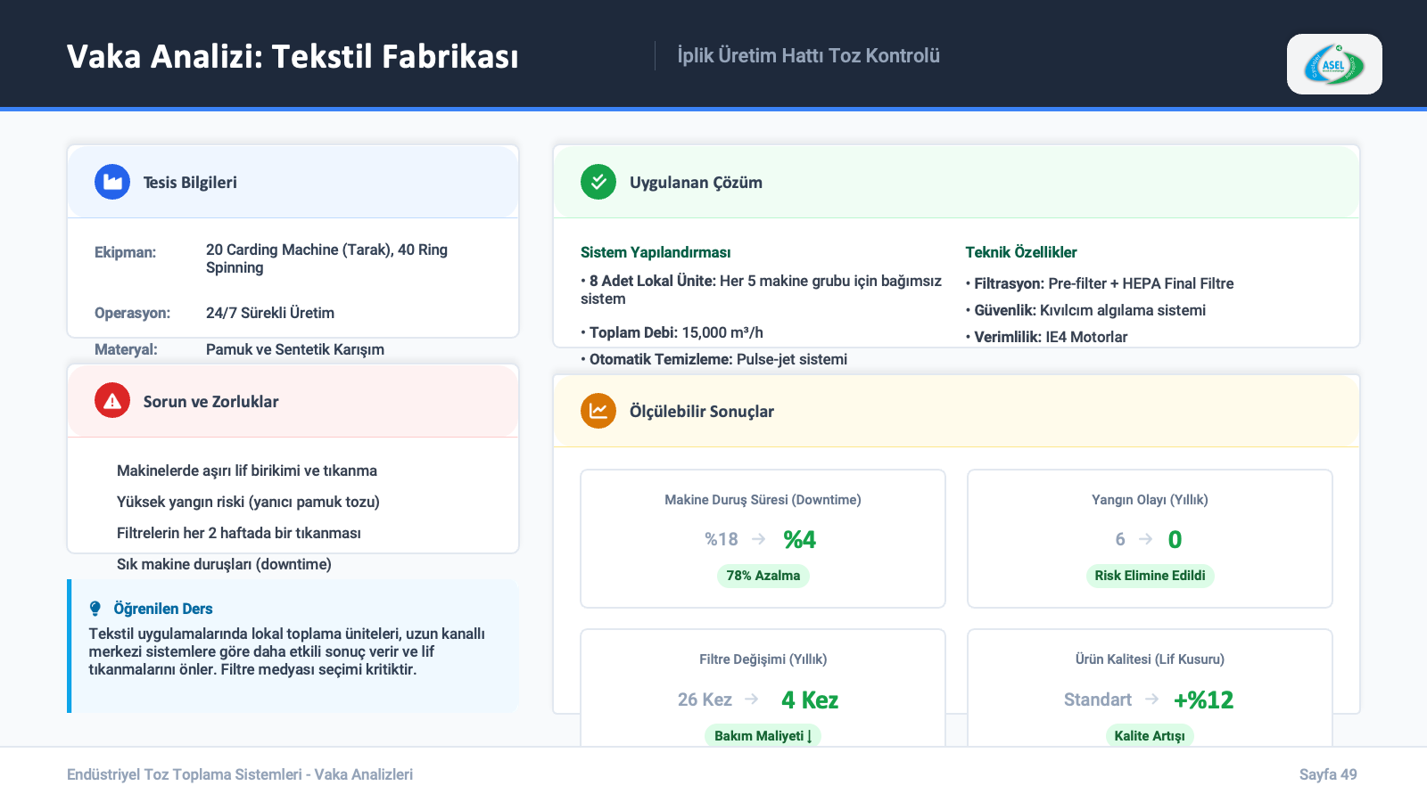Click the lightbulb icon beside Öğrenilen Ders
Image resolution: width=1427 pixels, height=802 pixels.
pyautogui.click(x=95, y=609)
